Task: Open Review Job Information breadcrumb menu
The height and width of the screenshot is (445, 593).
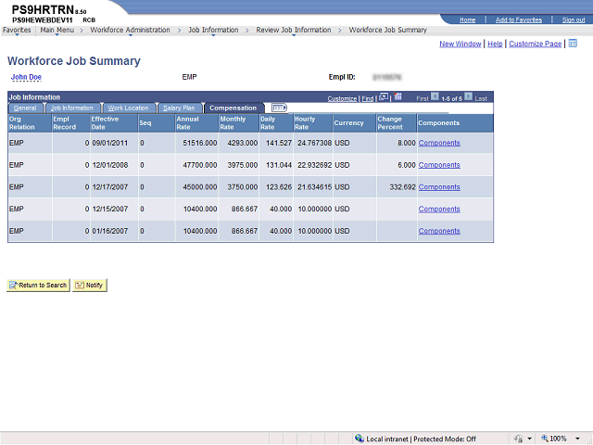Action: (294, 30)
